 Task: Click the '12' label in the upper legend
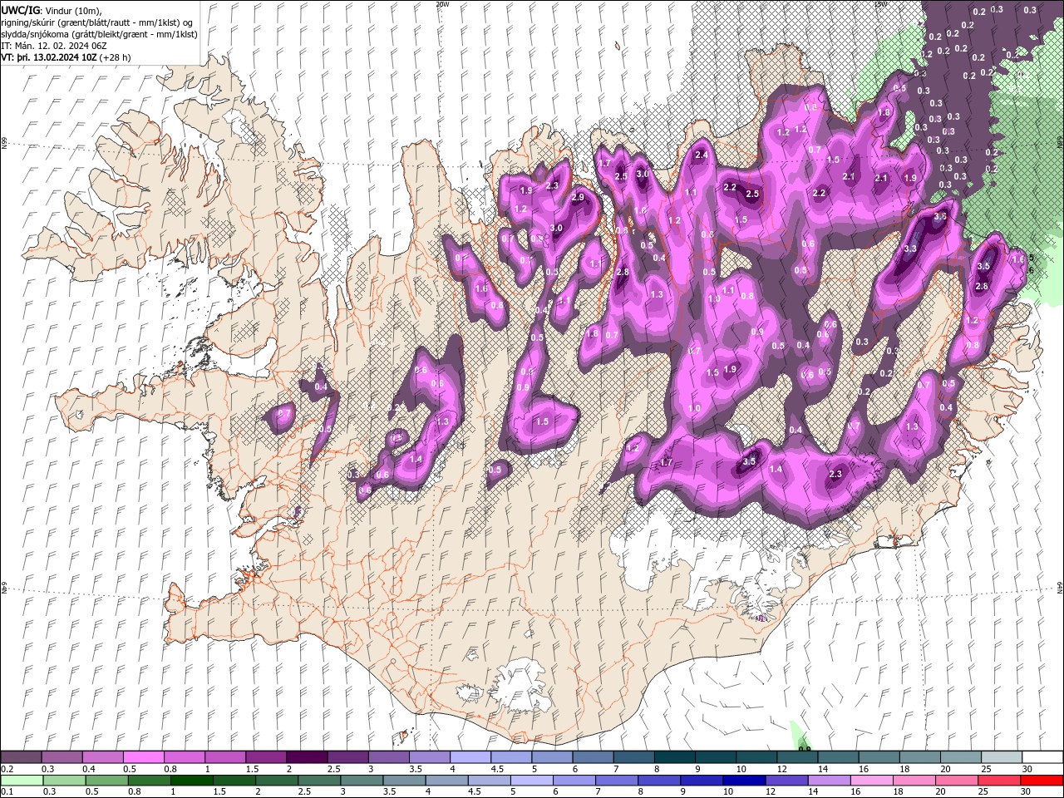(781, 769)
